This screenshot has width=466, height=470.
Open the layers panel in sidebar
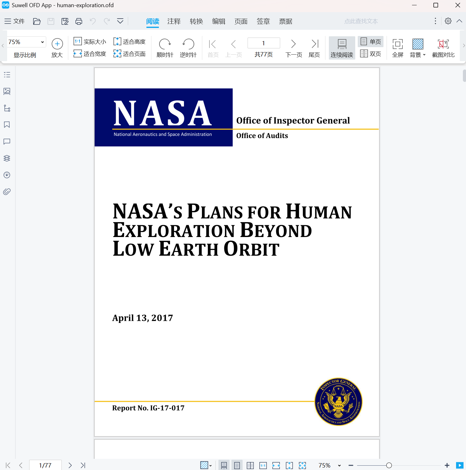(7, 158)
